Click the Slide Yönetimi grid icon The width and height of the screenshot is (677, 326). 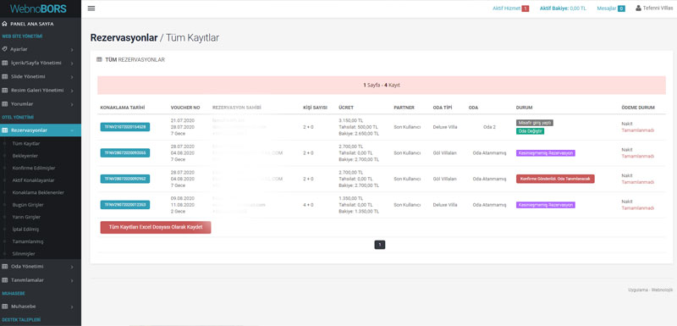click(5, 76)
